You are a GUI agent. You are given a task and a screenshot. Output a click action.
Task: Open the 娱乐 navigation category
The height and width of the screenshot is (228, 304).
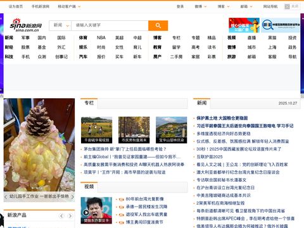click(x=83, y=47)
